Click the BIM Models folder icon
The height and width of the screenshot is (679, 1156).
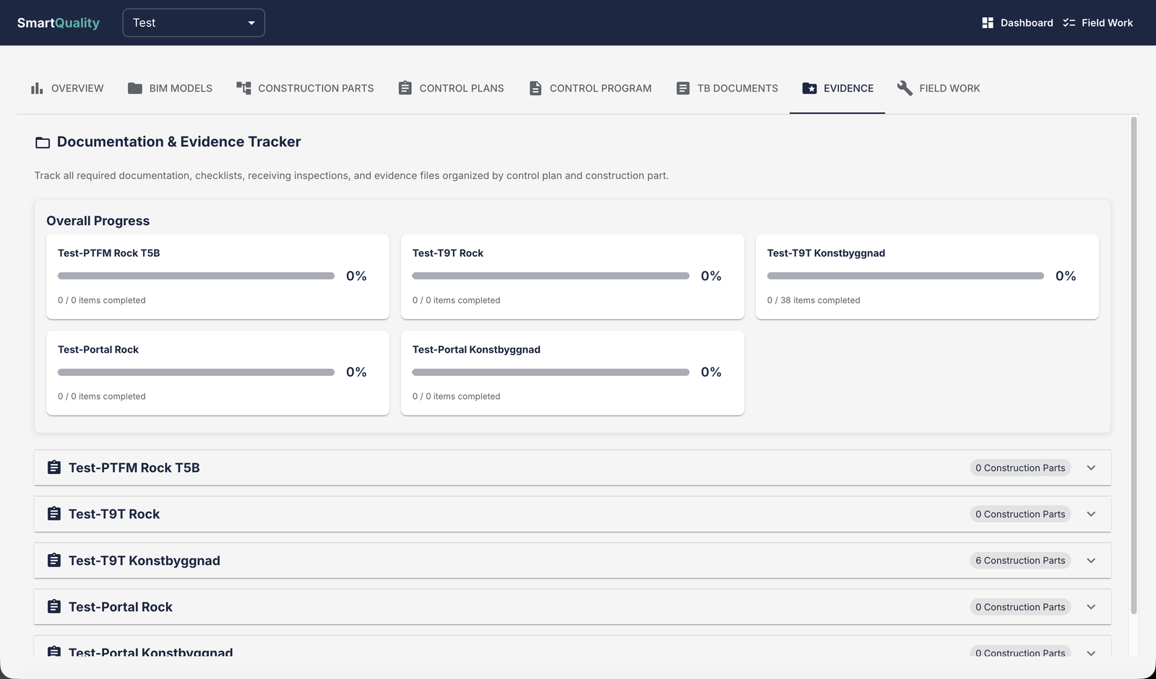pyautogui.click(x=135, y=88)
